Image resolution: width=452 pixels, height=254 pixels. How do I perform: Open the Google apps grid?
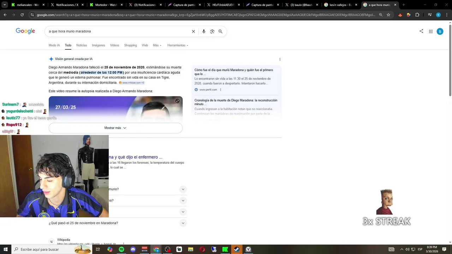click(x=431, y=31)
